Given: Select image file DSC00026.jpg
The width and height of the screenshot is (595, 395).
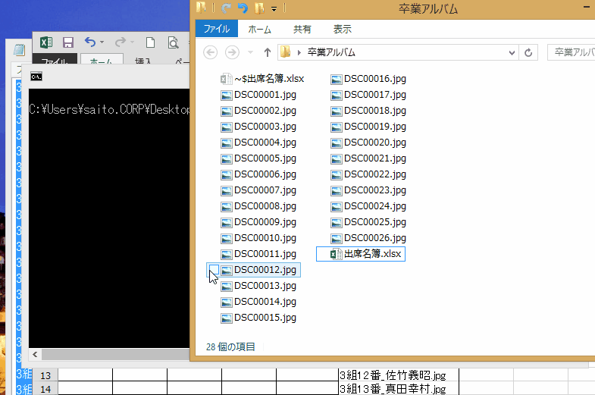Looking at the screenshot, I should [368, 238].
